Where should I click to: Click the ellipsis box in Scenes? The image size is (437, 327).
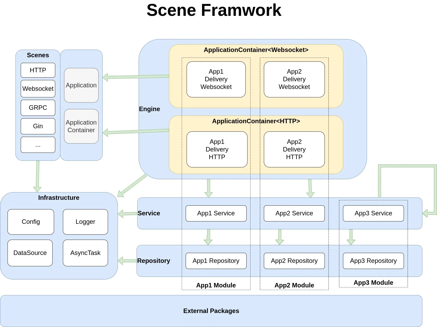click(x=38, y=145)
